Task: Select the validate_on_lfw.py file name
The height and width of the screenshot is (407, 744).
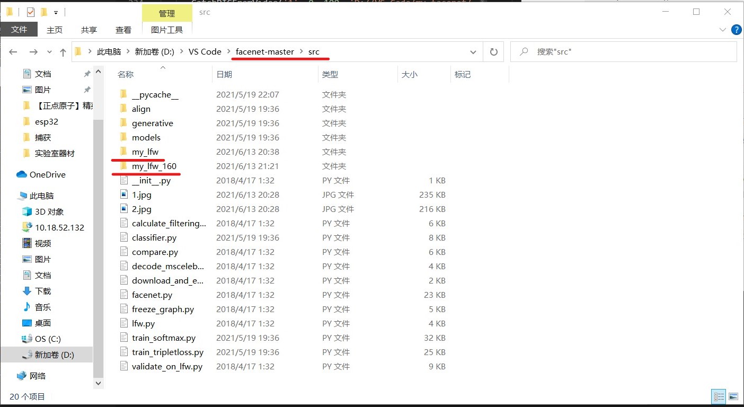Action: 167,366
